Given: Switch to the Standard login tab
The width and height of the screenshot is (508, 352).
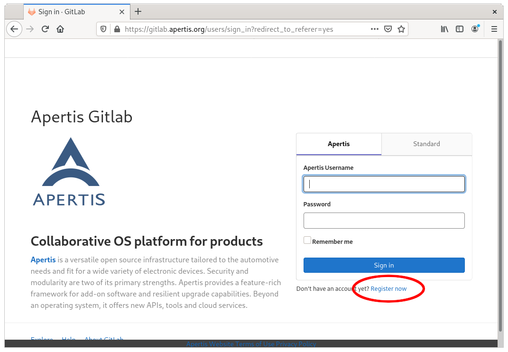Looking at the screenshot, I should click(426, 144).
